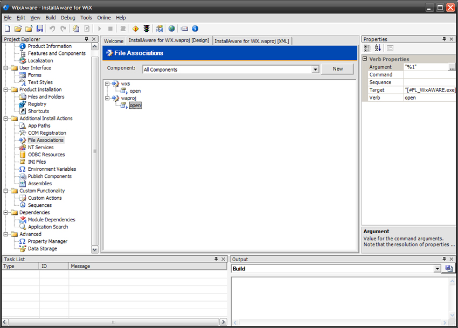Collapse the Verb Properties section
The width and height of the screenshot is (458, 328).
[x=365, y=59]
